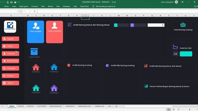Click the purple legend color swatch
Image resolution: width=198 pixels, height=111 pixels.
pyautogui.click(x=132, y=25)
